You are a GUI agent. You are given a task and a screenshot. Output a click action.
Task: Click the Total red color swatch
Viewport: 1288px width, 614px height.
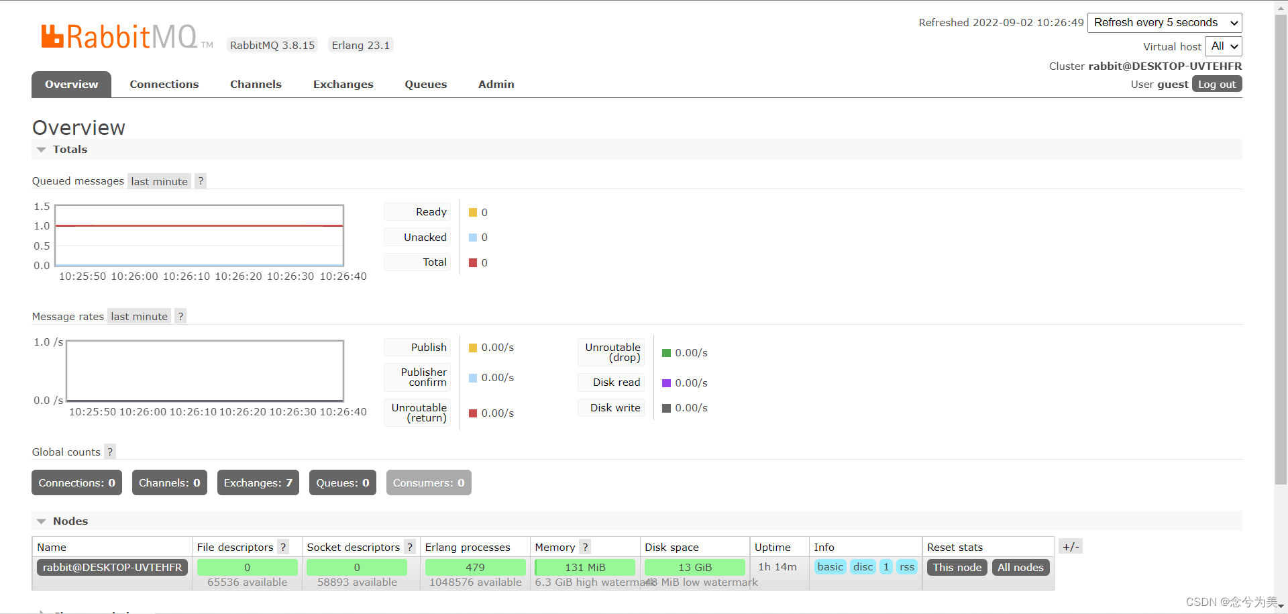click(473, 262)
